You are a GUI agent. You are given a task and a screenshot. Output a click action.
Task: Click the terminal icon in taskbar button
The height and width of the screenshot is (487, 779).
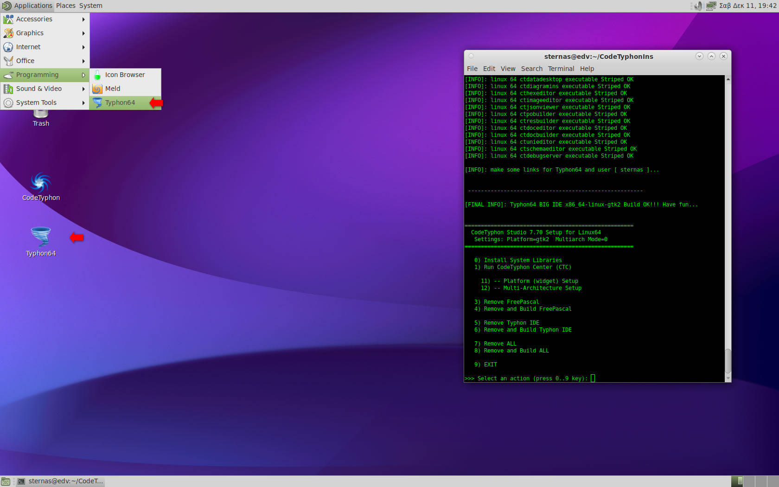[21, 481]
